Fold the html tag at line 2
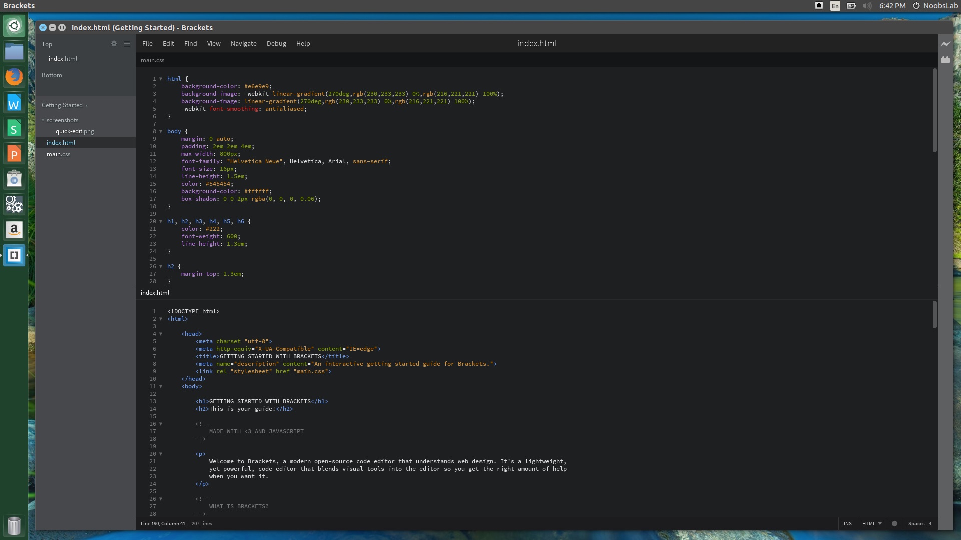Image resolution: width=961 pixels, height=540 pixels. pos(161,319)
